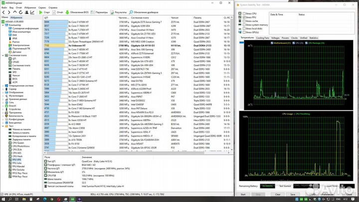Collapse the Системная плата tree node
The image size is (359, 202).
2,55
